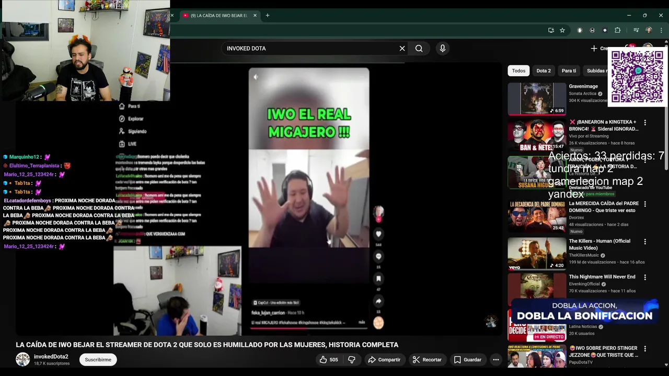Viewport: 669px width, 376px height.
Task: Click the TikTok heart like icon in video
Action: click(x=378, y=233)
